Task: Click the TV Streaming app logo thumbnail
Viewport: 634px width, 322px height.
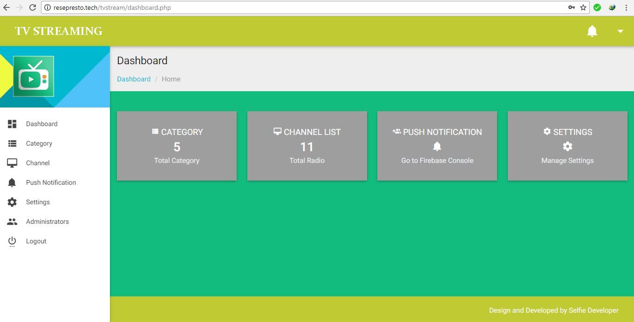Action: (34, 76)
